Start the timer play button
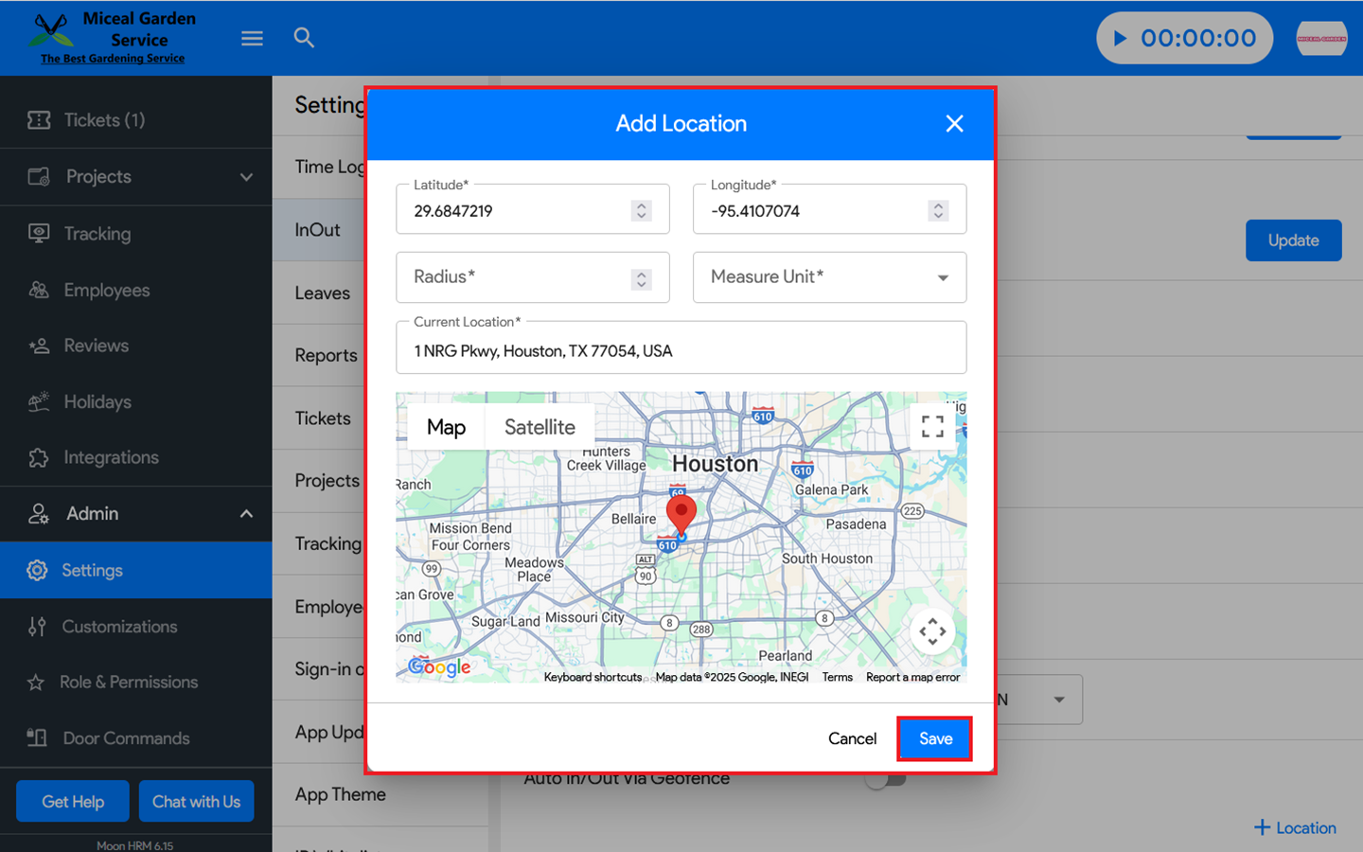Viewport: 1363px width, 852px height. 1121,39
